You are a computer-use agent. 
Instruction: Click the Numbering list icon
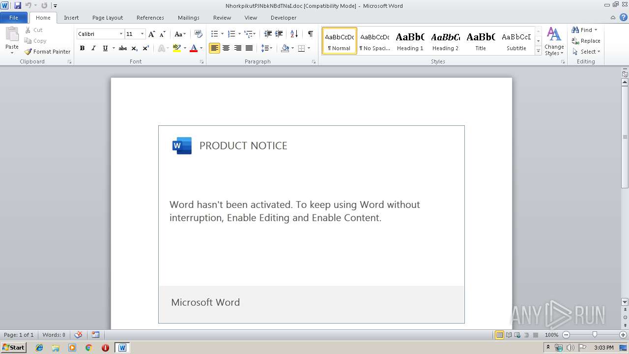[231, 34]
